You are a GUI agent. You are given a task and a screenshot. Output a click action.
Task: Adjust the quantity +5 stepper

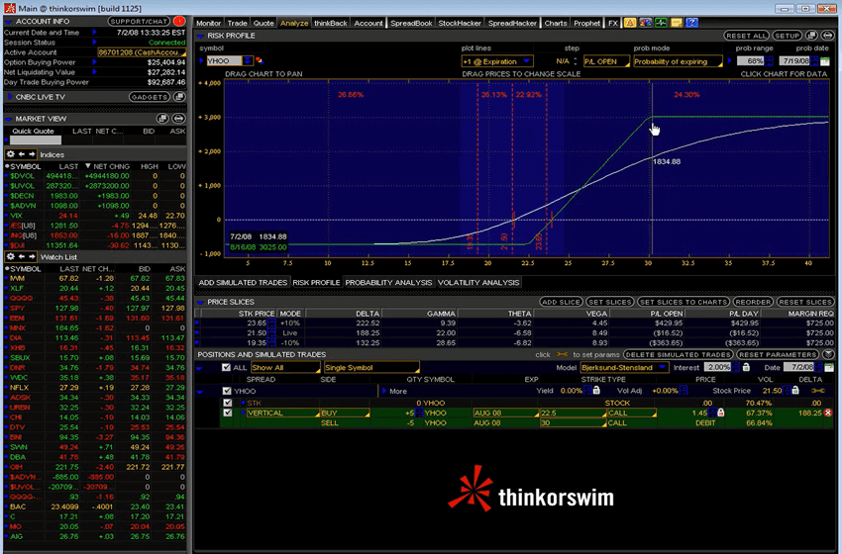pos(419,413)
